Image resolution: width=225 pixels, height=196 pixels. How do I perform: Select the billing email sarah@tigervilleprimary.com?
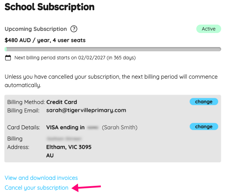(x=86, y=110)
